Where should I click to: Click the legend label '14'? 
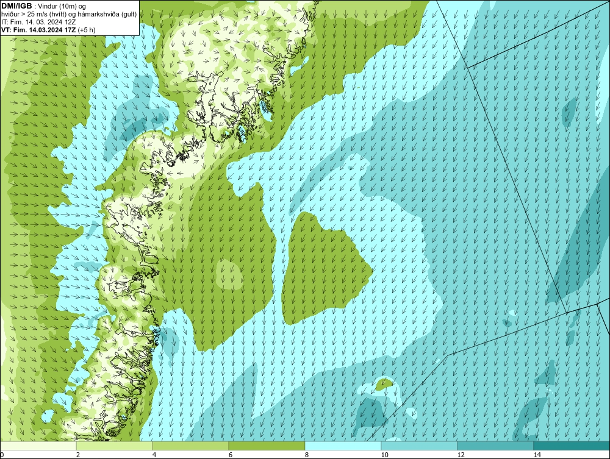(537, 455)
